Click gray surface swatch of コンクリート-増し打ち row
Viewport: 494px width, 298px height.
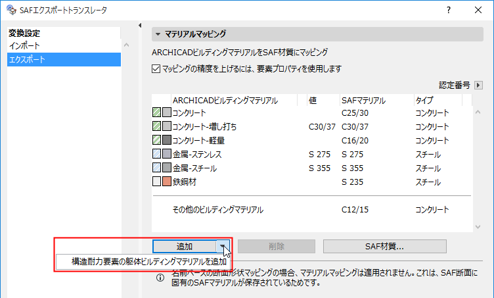pyautogui.click(x=167, y=126)
